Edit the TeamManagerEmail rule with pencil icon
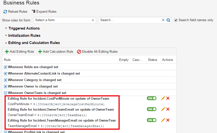The height and width of the screenshot is (133, 217). 163,120
